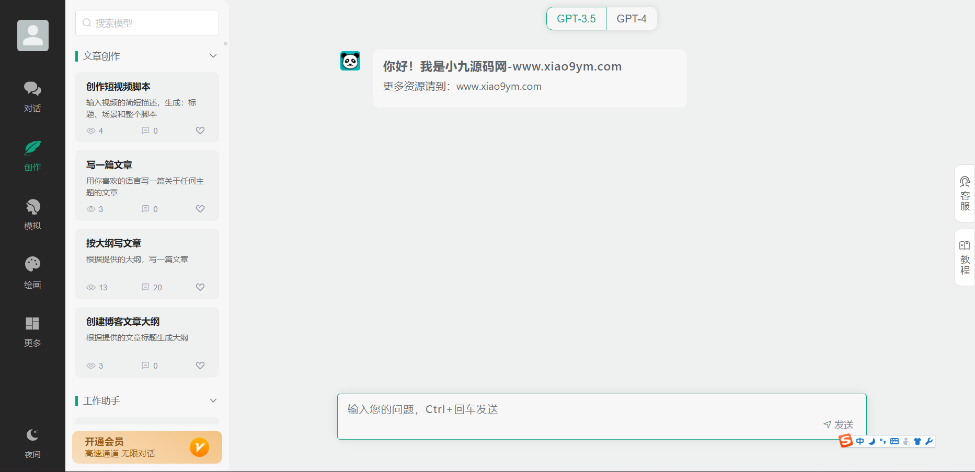Image resolution: width=975 pixels, height=472 pixels.
Task: Toggle 夜间 night mode moon icon
Action: pos(32,435)
